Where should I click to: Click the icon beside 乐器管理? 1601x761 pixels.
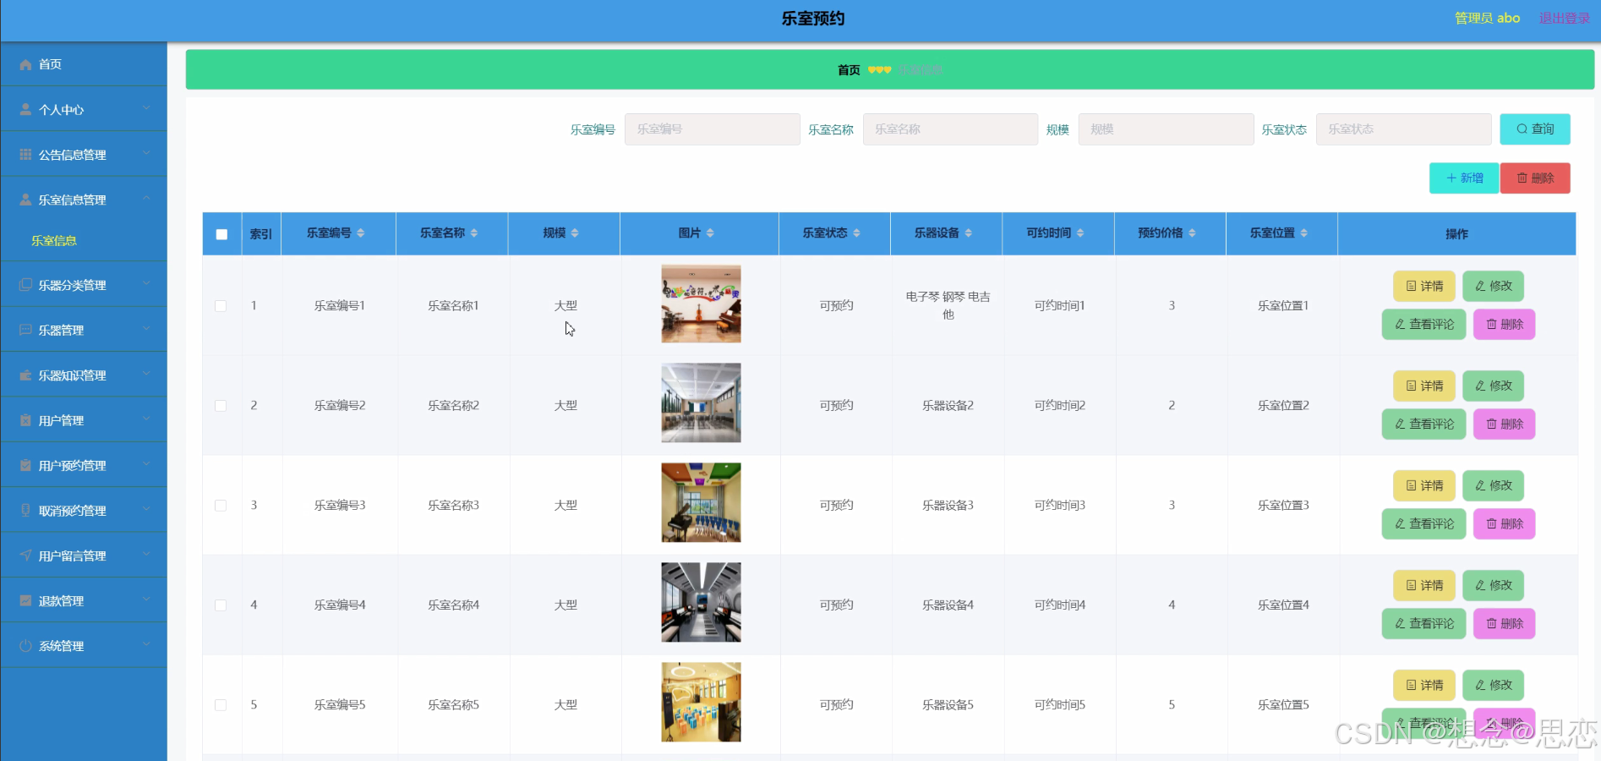point(25,330)
